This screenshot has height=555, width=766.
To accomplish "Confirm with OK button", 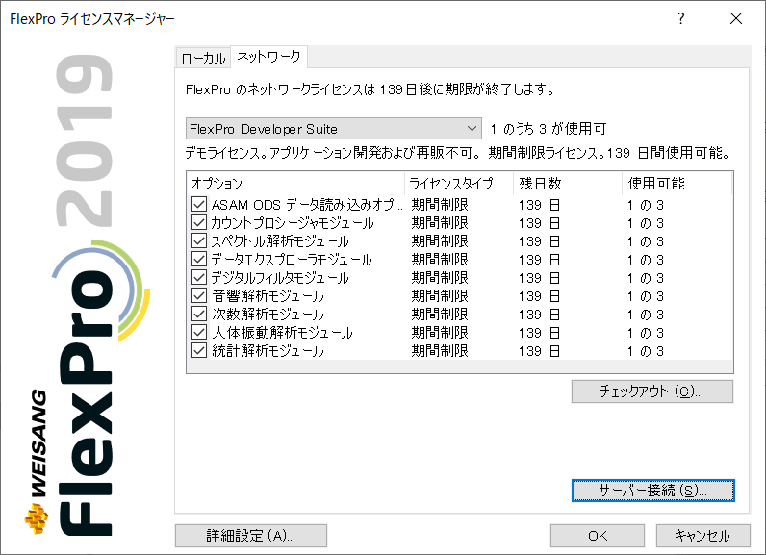I will pos(598,536).
